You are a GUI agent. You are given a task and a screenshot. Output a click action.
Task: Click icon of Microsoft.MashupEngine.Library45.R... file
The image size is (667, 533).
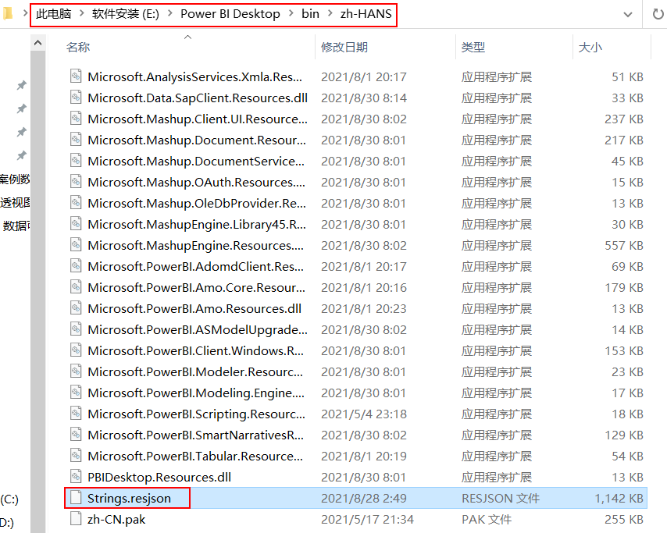coord(76,223)
